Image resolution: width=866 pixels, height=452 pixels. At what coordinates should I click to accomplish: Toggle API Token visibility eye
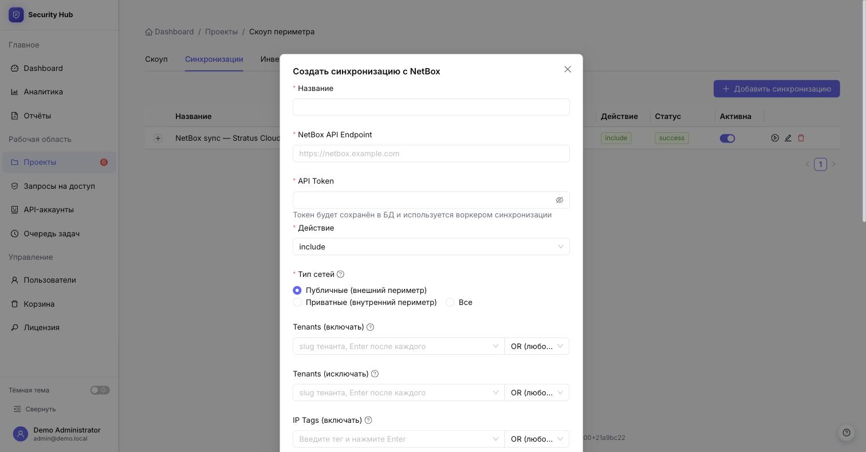560,200
